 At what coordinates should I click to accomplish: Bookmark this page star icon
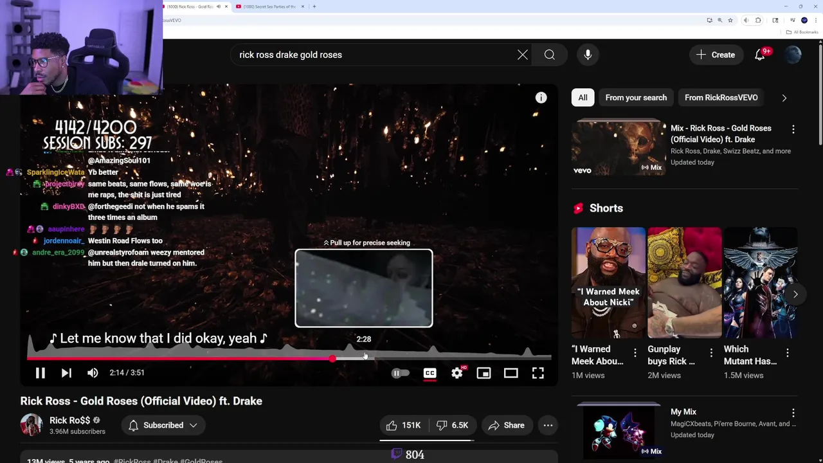point(730,20)
